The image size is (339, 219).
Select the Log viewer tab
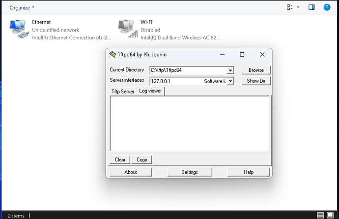150,91
